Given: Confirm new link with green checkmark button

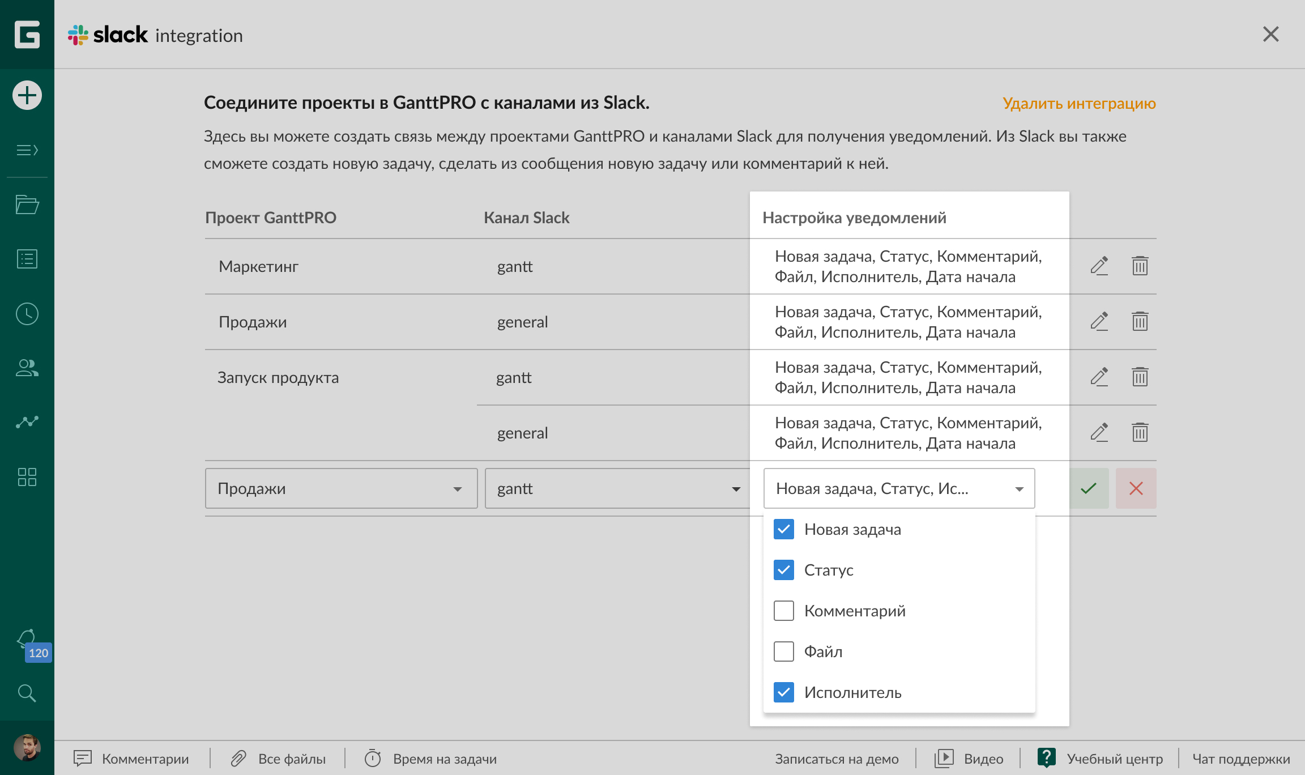Looking at the screenshot, I should point(1089,488).
